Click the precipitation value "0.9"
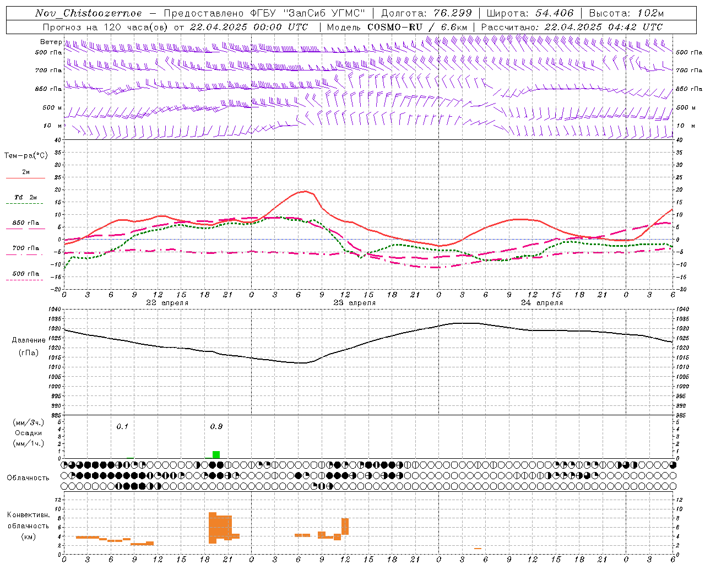Screen dimensions: 705x564 pyautogui.click(x=216, y=426)
